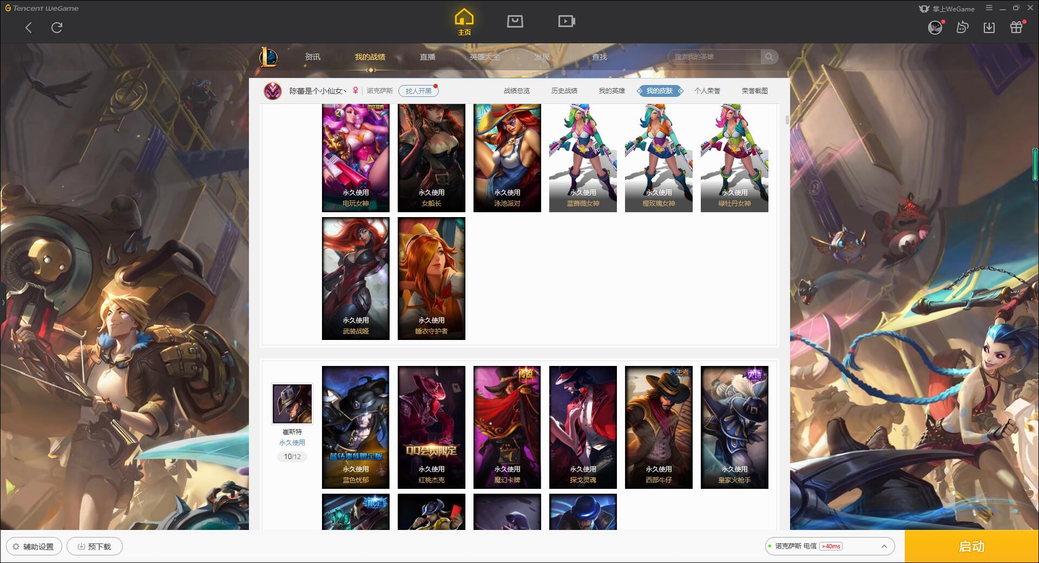Image resolution: width=1039 pixels, height=563 pixels.
Task: Open the store bag icon in top bar
Action: pos(515,21)
